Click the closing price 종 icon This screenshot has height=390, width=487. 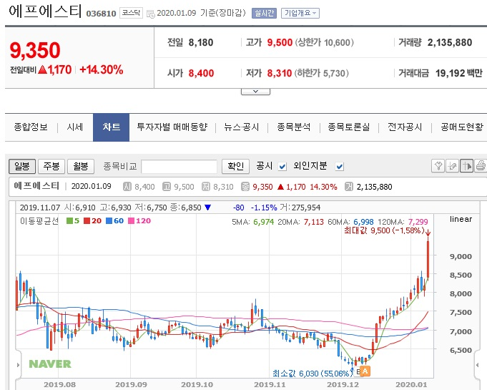coord(245,187)
